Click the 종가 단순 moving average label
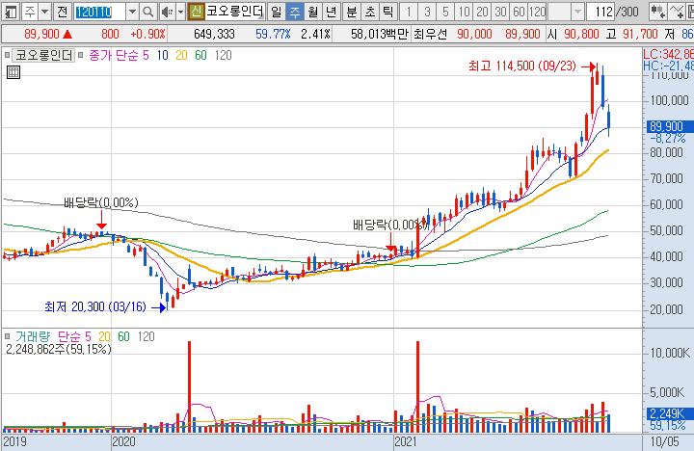This screenshot has height=451, width=694. [114, 55]
